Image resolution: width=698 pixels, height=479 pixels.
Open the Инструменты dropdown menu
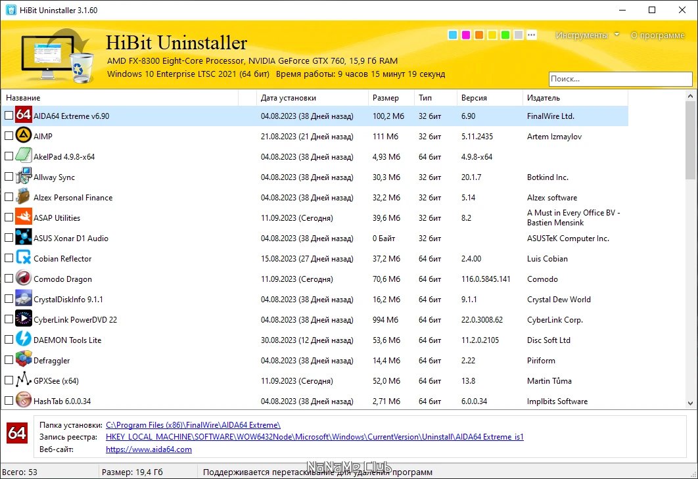(x=587, y=35)
